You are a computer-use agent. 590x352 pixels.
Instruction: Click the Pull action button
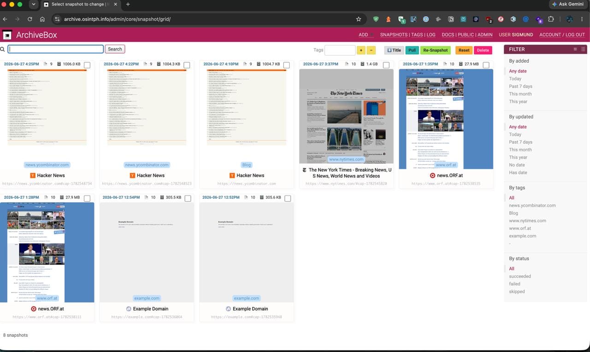pos(412,50)
